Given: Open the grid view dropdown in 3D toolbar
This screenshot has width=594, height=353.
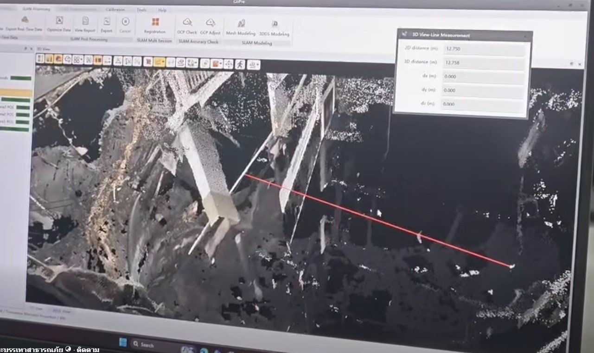Looking at the screenshot, I should pos(81,59).
